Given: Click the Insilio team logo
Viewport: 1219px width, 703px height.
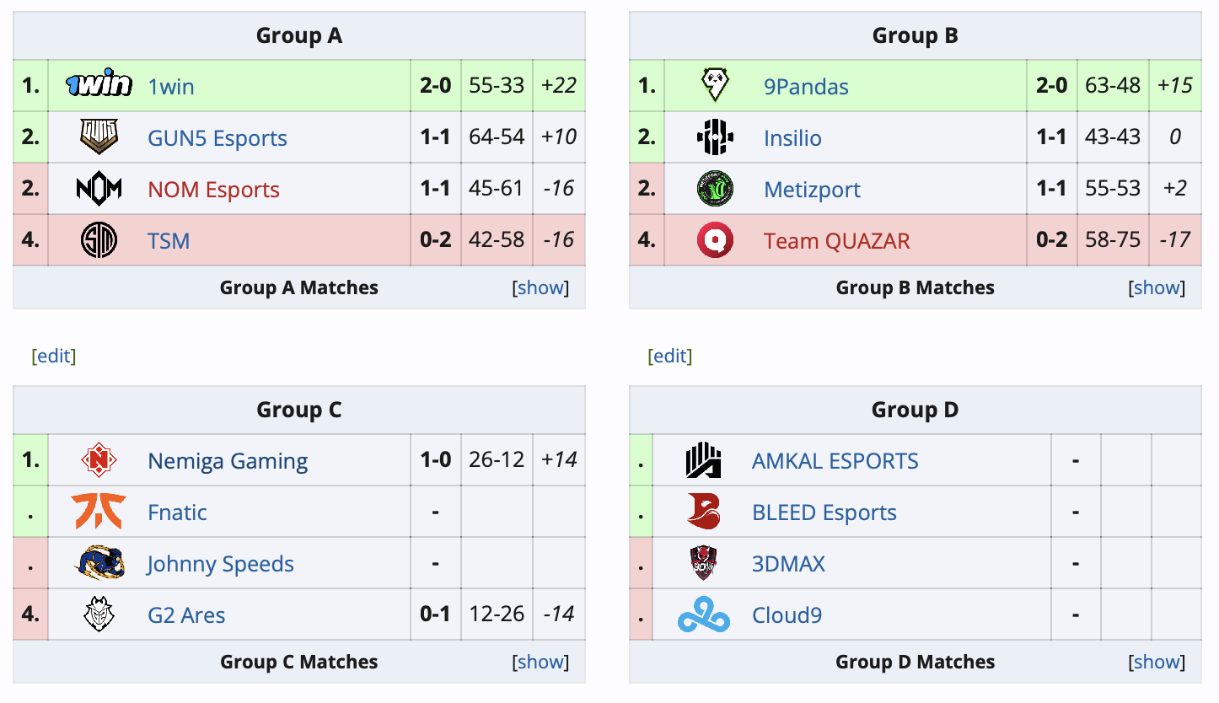Looking at the screenshot, I should [714, 137].
